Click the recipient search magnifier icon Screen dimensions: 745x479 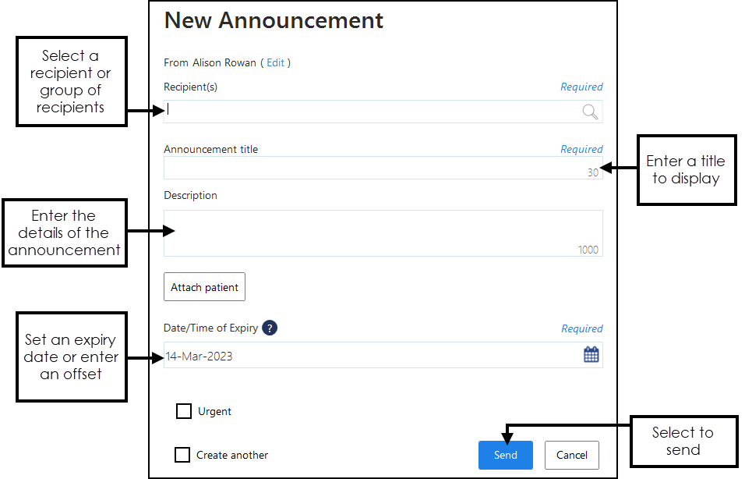click(590, 112)
